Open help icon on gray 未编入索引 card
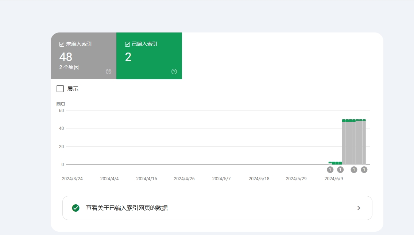The width and height of the screenshot is (414, 235). tap(108, 72)
